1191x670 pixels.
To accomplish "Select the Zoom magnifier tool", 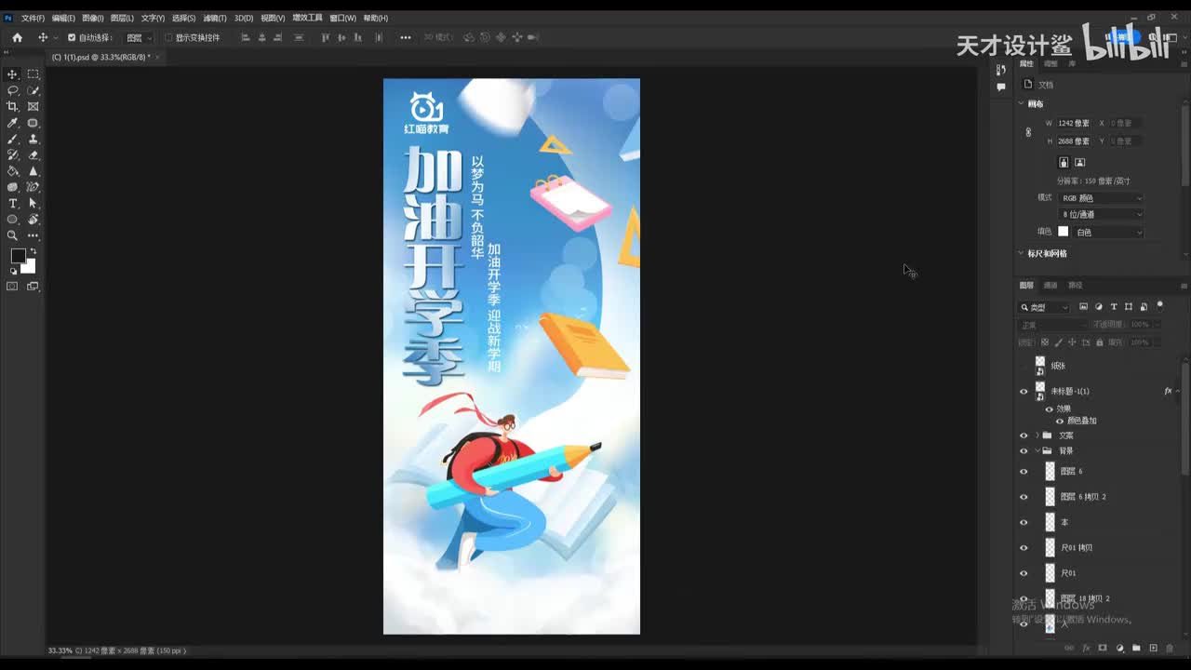I will (13, 235).
